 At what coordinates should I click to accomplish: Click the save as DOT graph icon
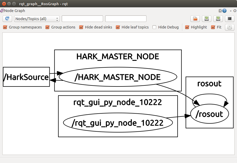click(x=207, y=19)
